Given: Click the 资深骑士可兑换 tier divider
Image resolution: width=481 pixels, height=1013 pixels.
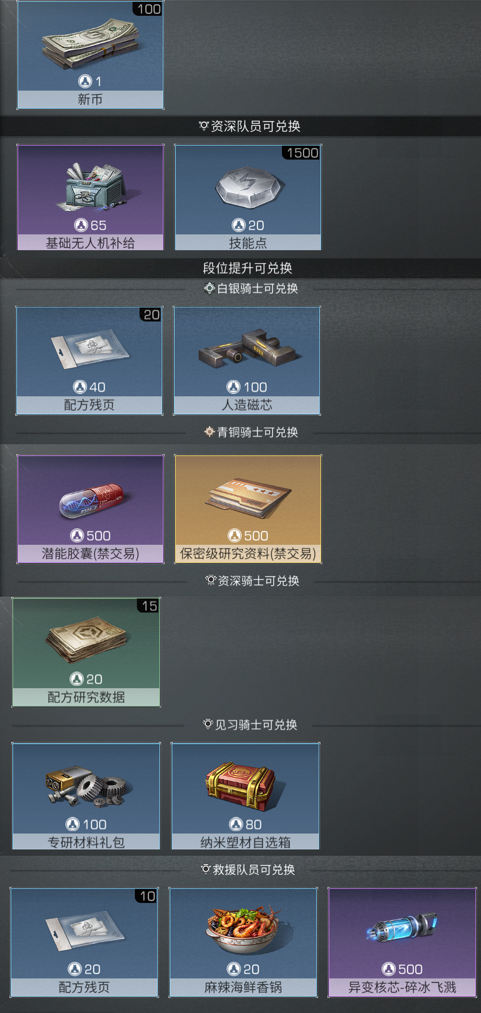Looking at the screenshot, I should pos(252,580).
